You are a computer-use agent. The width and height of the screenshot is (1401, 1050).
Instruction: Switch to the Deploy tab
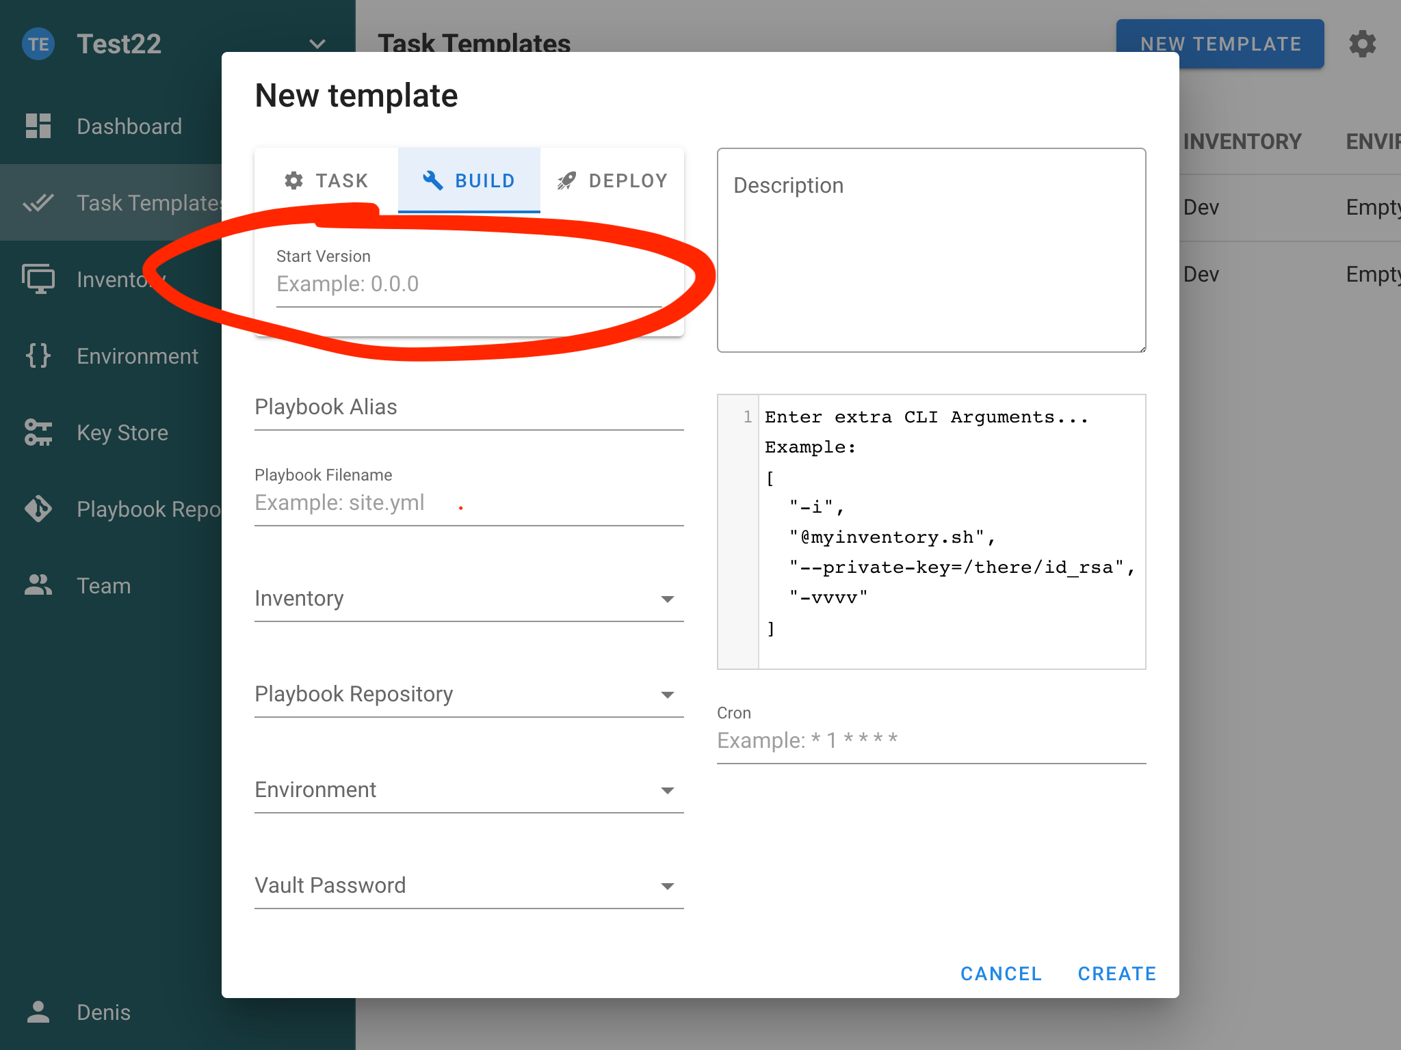[612, 180]
